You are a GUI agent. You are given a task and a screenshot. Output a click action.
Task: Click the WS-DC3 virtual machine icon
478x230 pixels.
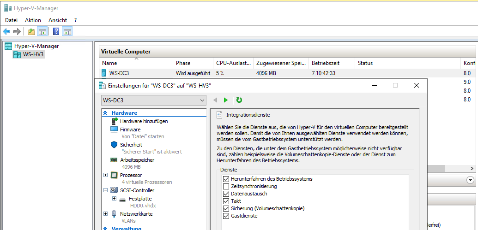pos(104,73)
